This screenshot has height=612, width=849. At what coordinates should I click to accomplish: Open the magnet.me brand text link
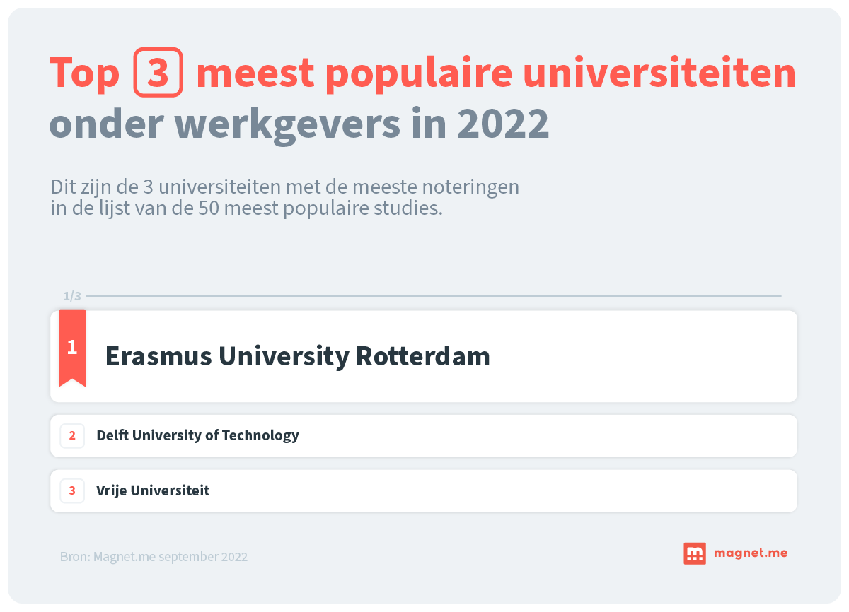point(749,553)
